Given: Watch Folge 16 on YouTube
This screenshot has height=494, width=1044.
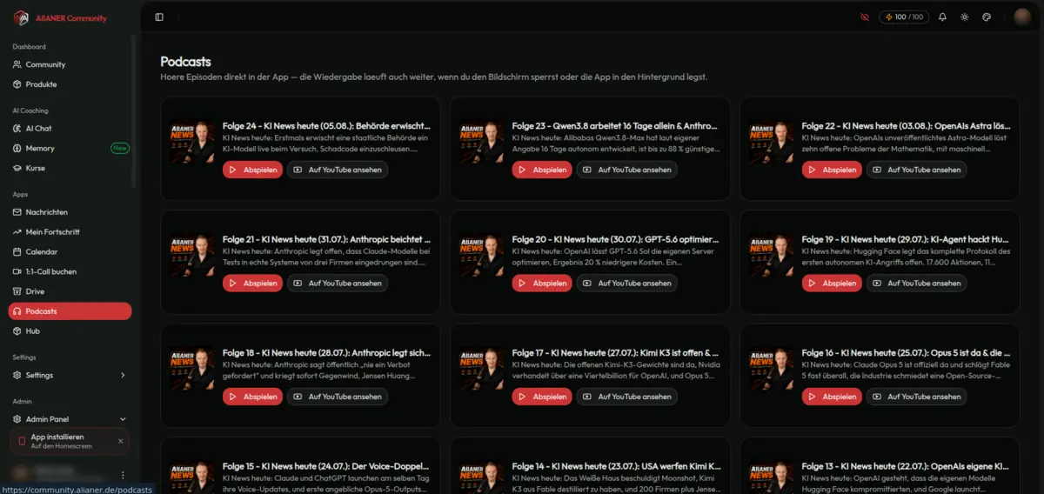Looking at the screenshot, I should 917,397.
